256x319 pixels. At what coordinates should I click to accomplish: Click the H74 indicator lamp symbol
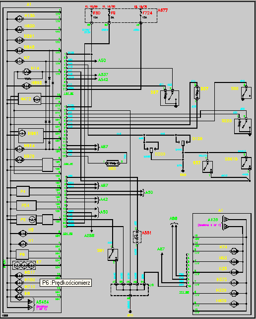coord(234,251)
